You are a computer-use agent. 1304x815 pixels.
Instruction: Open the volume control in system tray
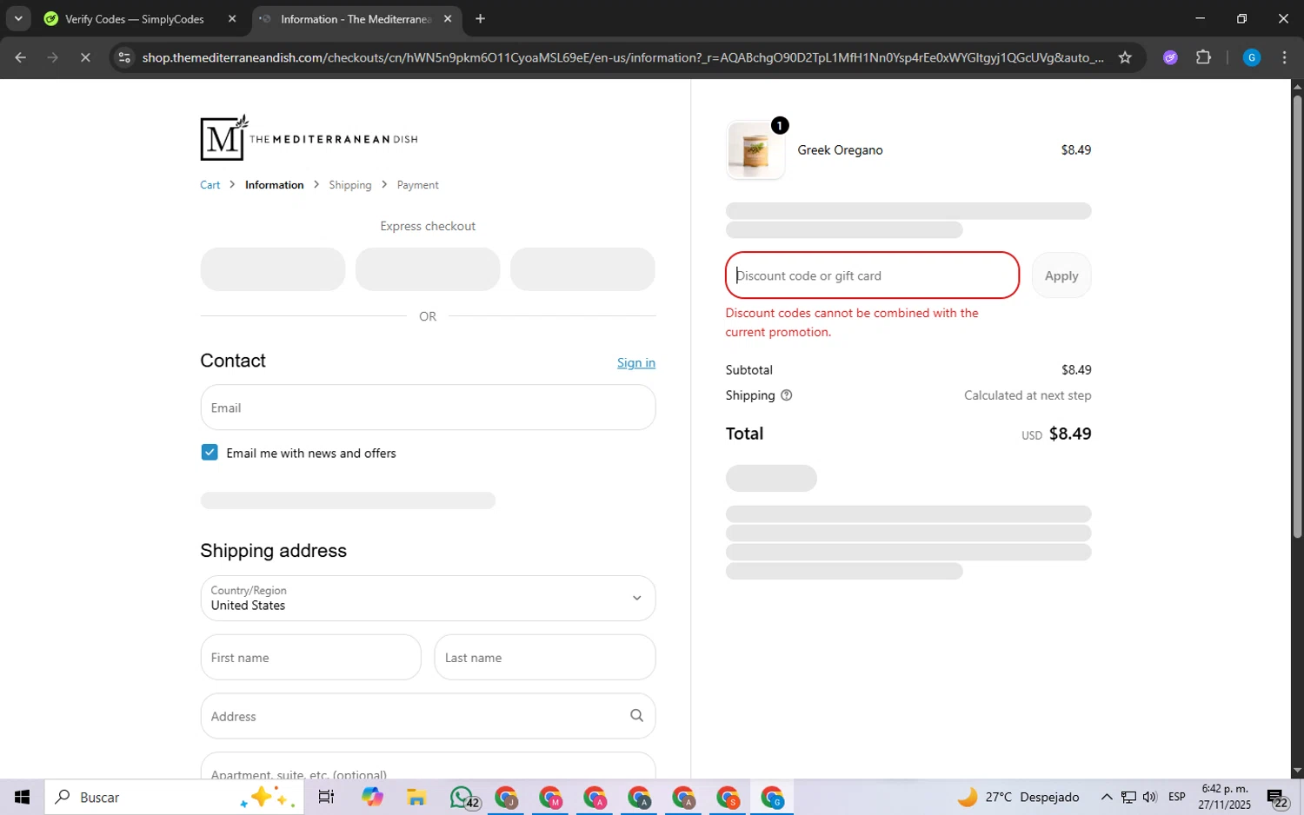click(1150, 797)
